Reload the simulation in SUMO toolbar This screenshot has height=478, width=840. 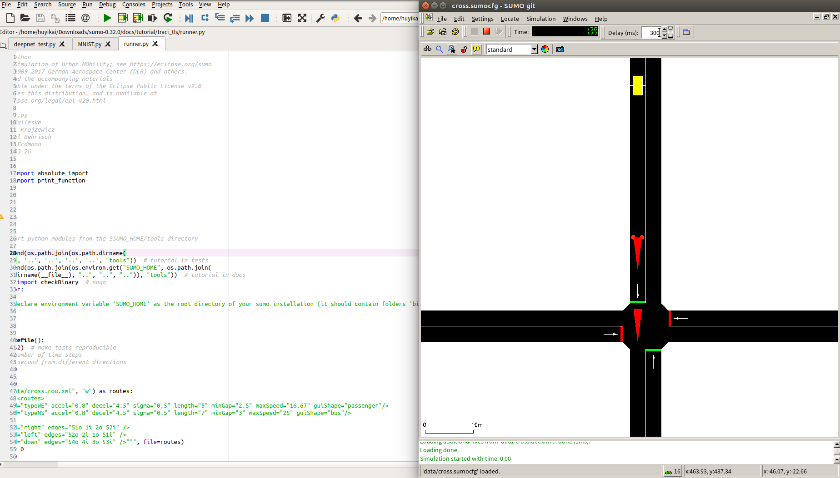tap(455, 32)
